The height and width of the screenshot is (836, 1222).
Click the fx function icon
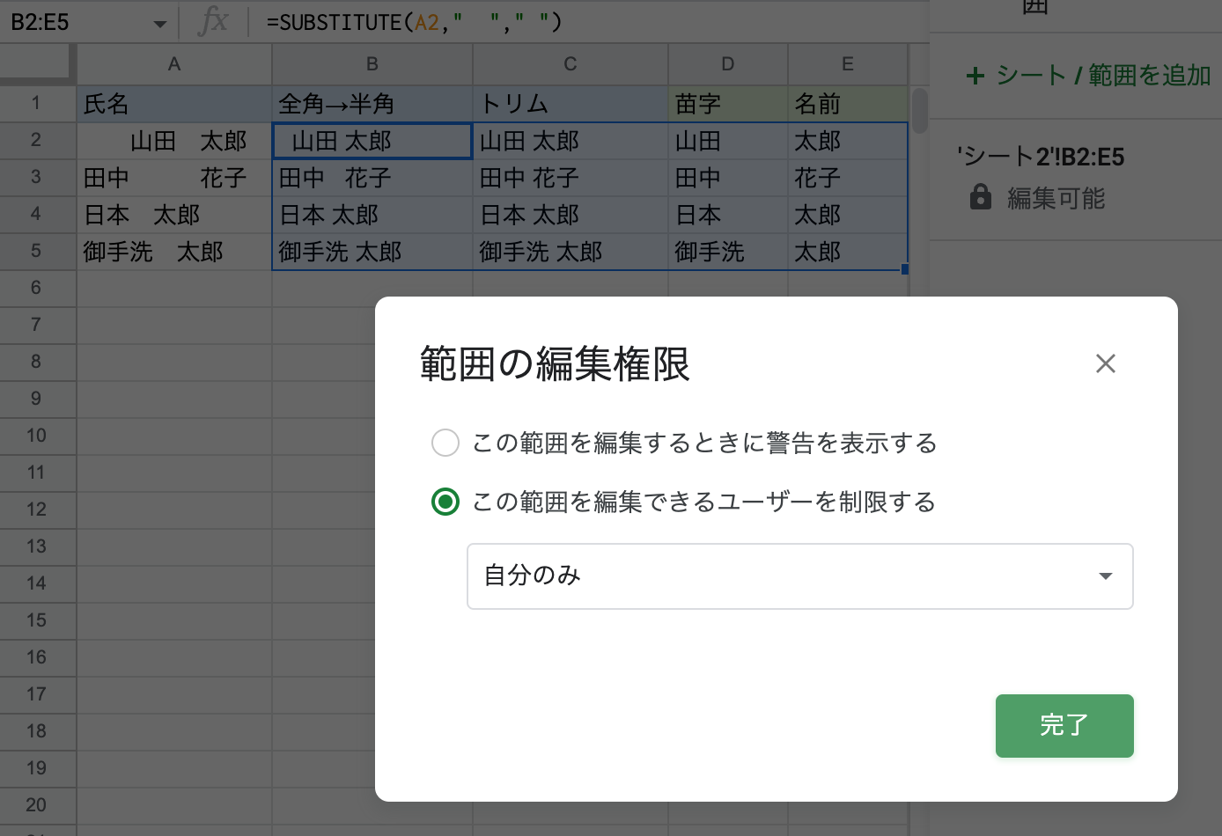(212, 21)
